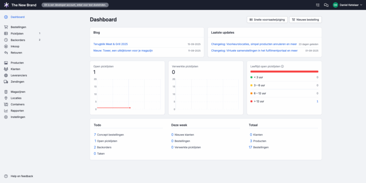Open Picklijsten in the sidebar

(17, 33)
